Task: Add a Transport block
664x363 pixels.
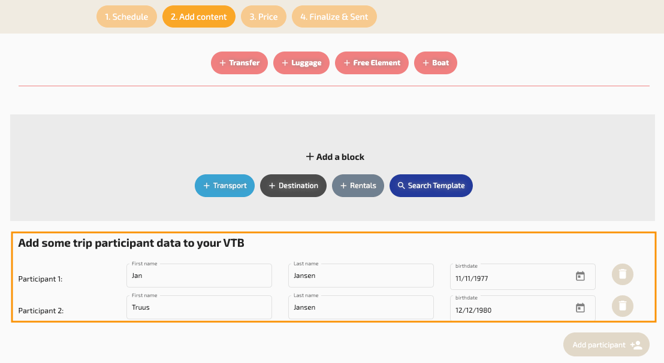Action: 225,186
